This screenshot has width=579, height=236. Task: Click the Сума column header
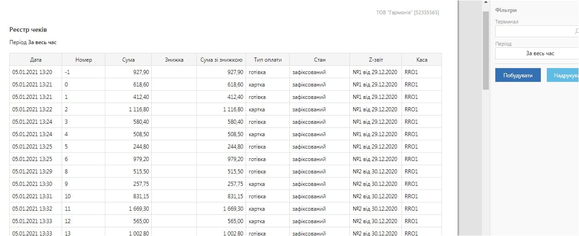pos(128,60)
